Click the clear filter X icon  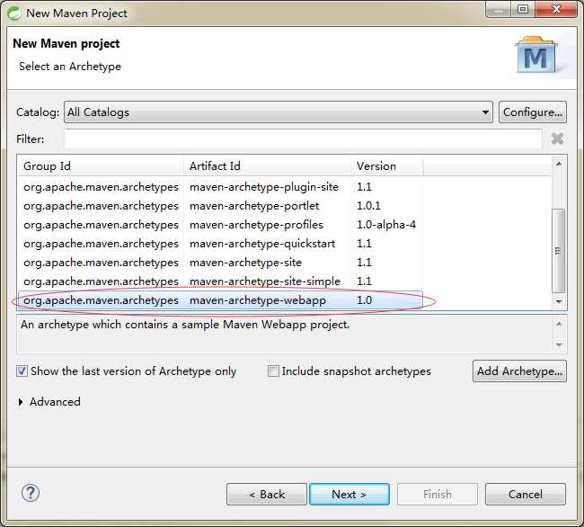click(557, 138)
